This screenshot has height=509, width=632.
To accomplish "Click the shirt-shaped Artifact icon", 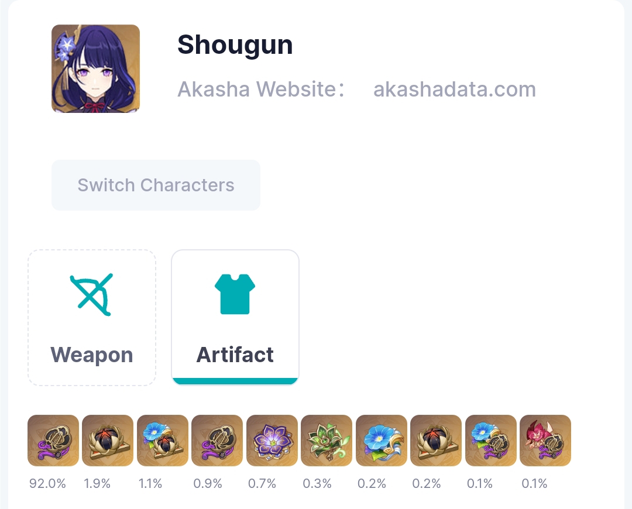I will (235, 294).
